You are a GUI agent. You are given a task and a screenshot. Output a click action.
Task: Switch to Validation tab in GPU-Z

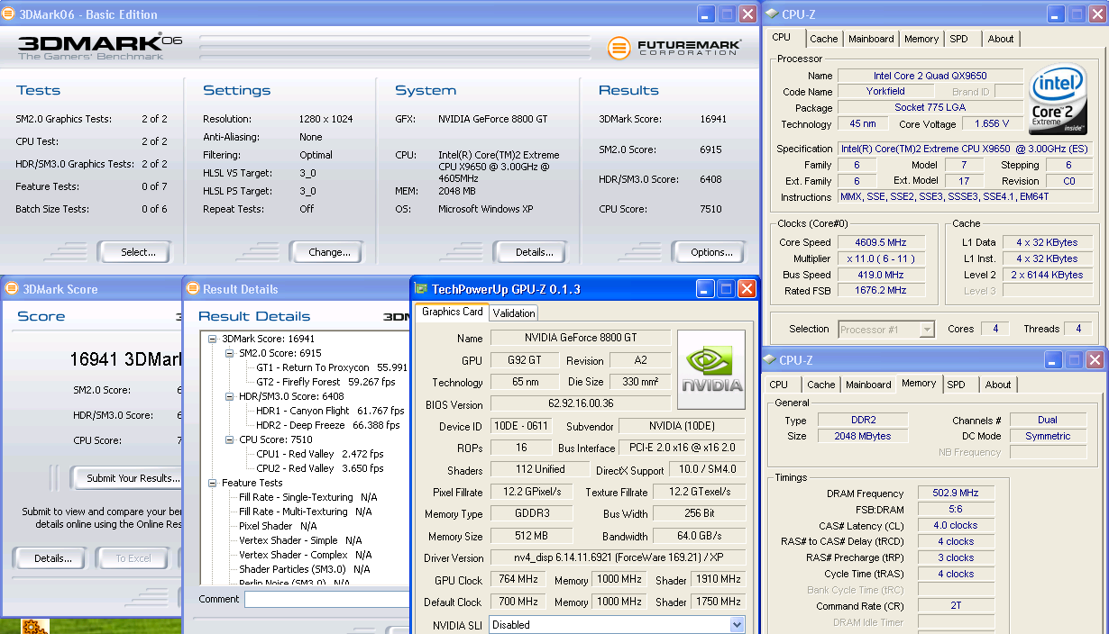tap(514, 312)
